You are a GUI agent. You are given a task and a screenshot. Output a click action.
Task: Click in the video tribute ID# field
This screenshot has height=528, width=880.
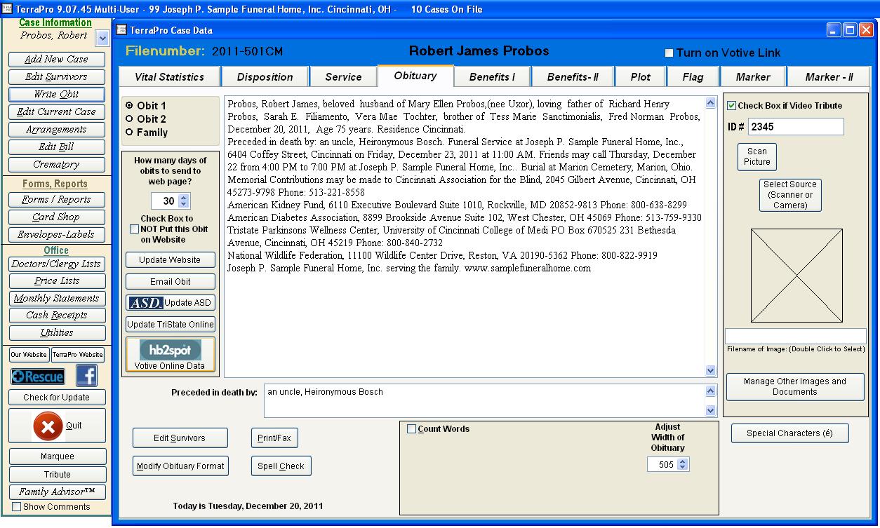[796, 126]
